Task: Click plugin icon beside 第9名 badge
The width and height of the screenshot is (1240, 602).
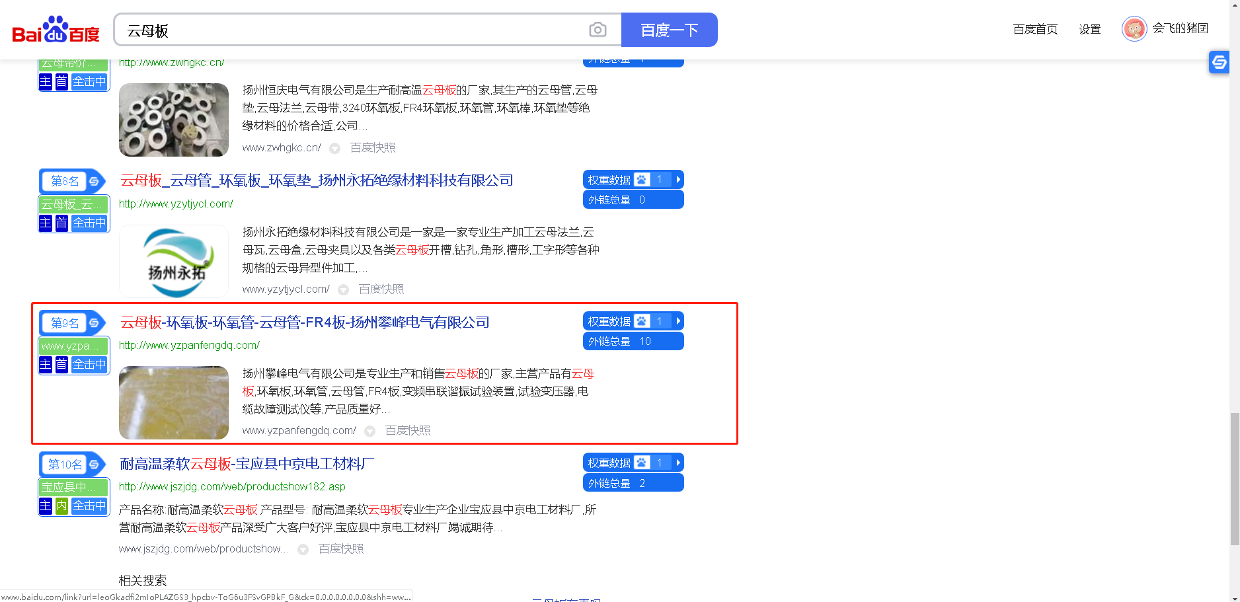Action: pos(94,322)
